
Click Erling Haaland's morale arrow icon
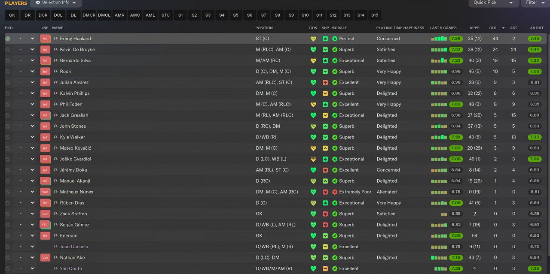tap(335, 39)
